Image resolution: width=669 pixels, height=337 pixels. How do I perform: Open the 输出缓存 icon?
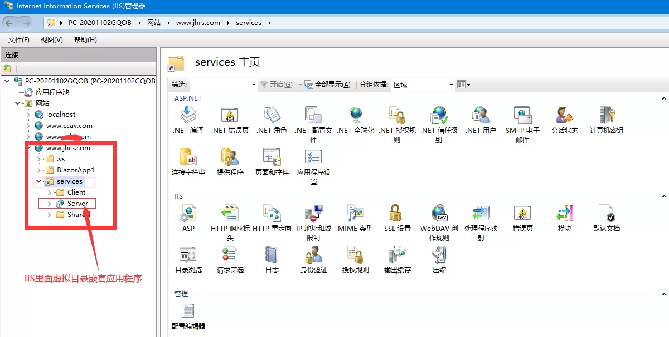(x=397, y=255)
